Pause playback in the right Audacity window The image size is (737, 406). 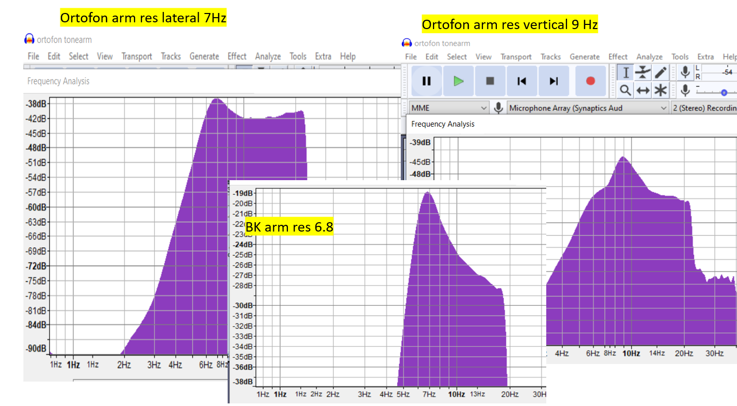[x=426, y=81]
